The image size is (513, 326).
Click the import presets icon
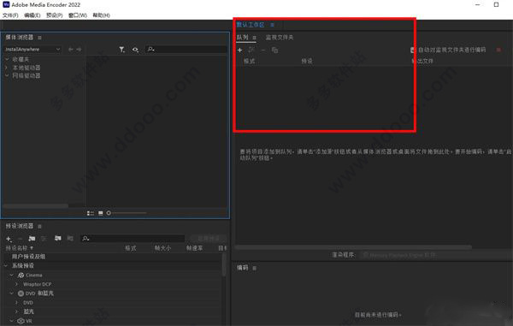(x=57, y=238)
